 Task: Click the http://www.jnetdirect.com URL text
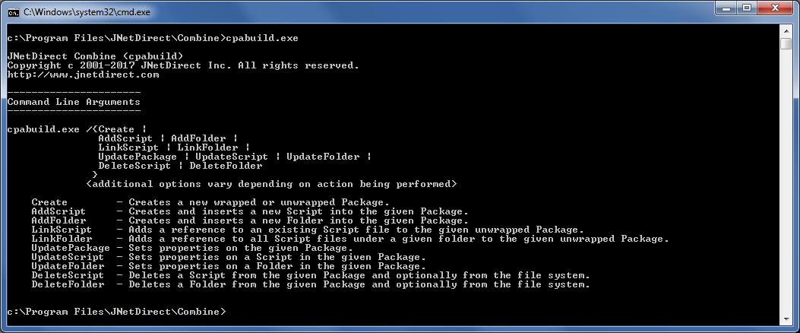click(84, 75)
